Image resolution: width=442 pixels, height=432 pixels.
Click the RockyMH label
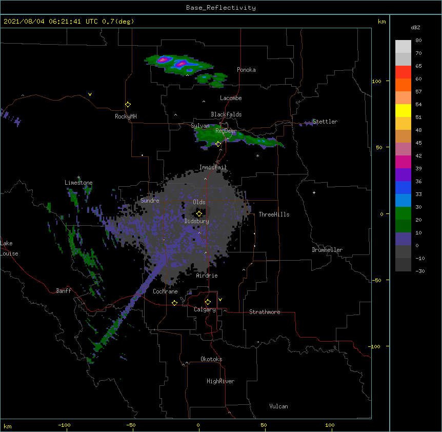(126, 116)
